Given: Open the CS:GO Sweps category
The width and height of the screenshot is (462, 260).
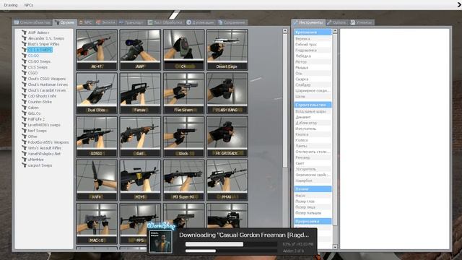Looking at the screenshot, I should click(39, 61).
